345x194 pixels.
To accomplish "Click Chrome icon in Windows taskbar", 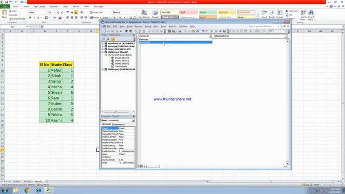I will 27,190.
